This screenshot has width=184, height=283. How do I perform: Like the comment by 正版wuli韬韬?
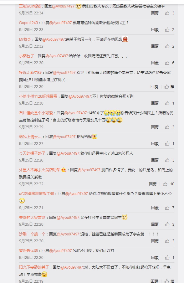click(167, 13)
